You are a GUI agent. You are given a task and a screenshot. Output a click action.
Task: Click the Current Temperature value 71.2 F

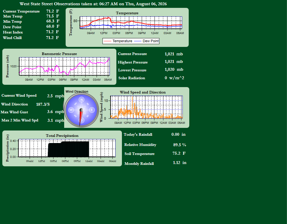coord(52,11)
